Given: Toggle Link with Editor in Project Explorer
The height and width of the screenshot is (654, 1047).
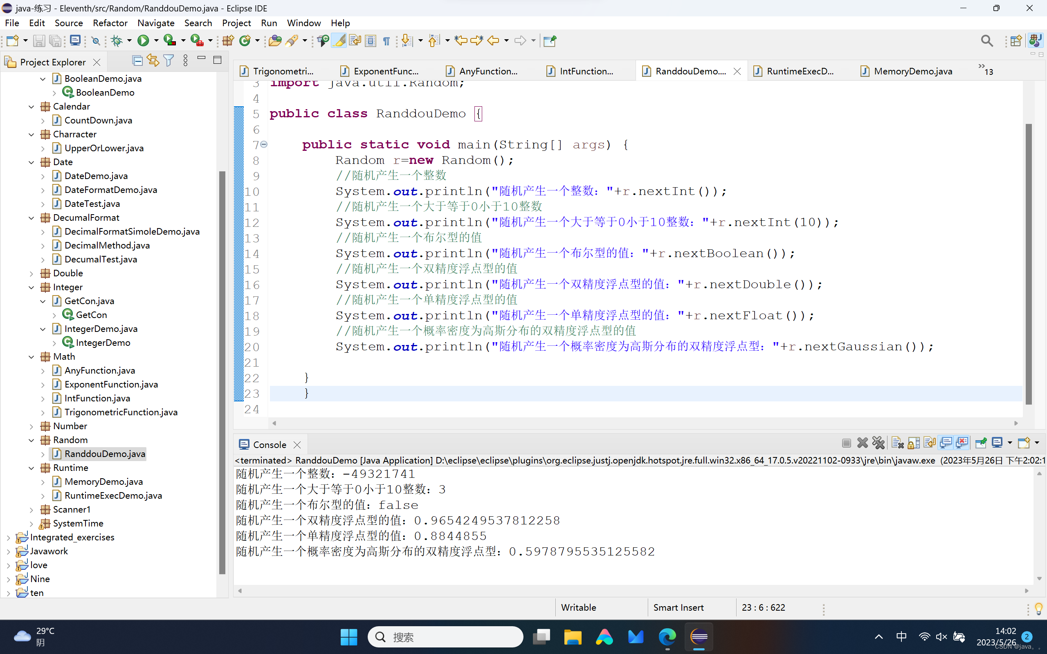Looking at the screenshot, I should pyautogui.click(x=153, y=61).
